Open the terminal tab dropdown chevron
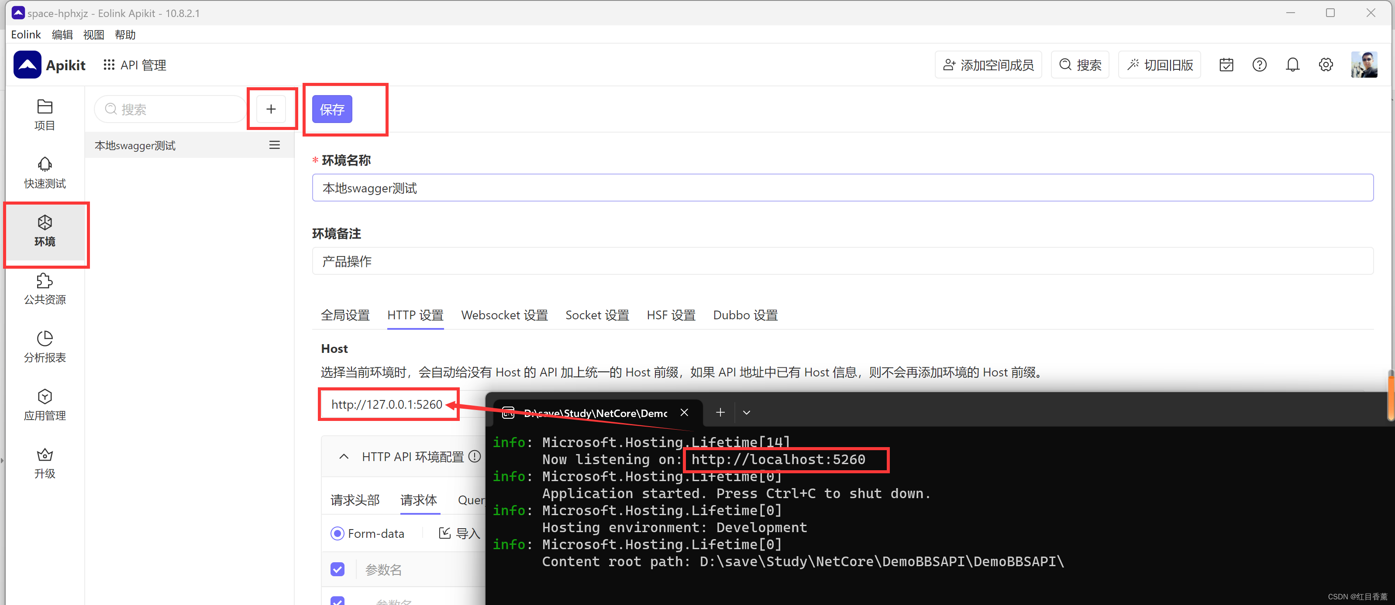Image resolution: width=1395 pixels, height=605 pixels. pos(746,412)
